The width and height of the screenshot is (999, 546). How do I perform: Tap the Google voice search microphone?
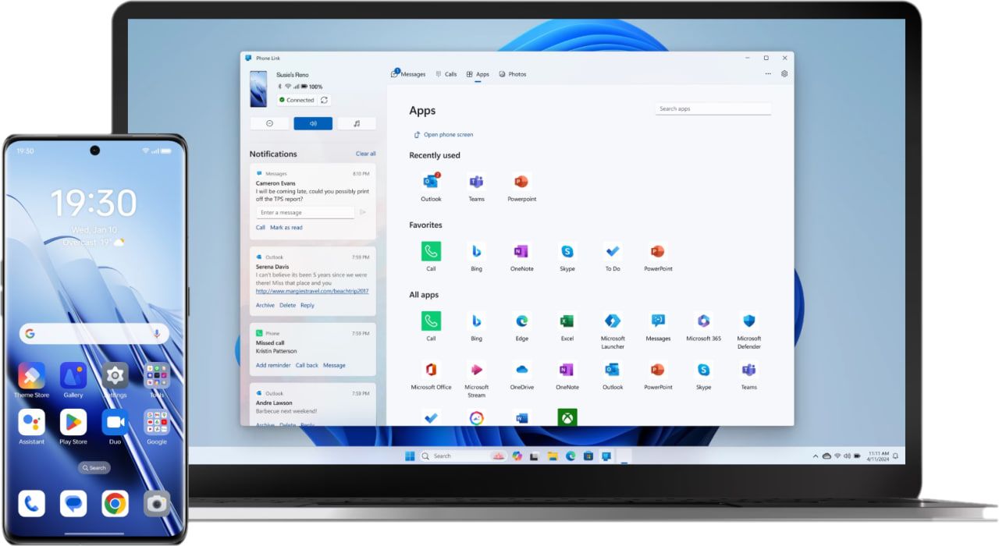coord(157,333)
